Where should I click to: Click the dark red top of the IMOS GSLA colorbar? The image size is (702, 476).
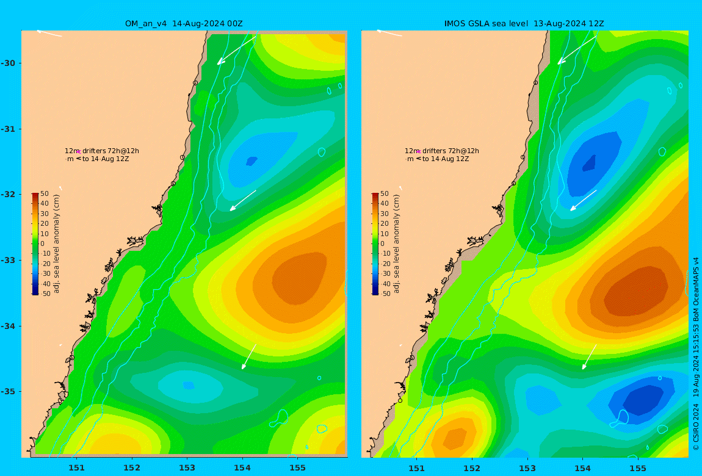tap(375, 196)
